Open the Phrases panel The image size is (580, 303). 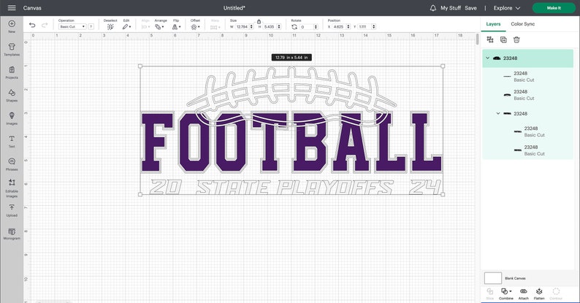12,164
